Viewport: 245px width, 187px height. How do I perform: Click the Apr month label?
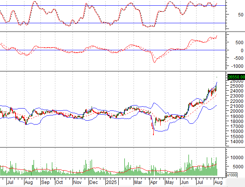[x=153, y=182]
